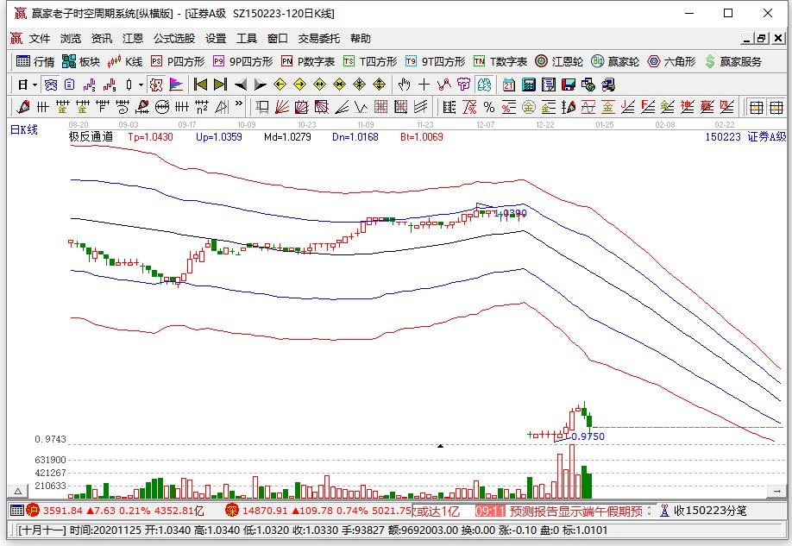Open the 公式选股 menu
This screenshot has height=546, width=792.
174,39
